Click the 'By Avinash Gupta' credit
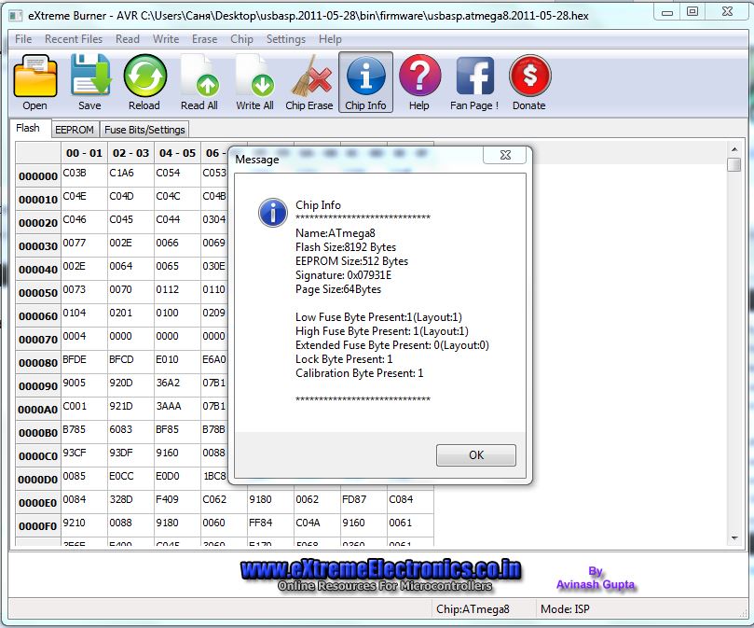The image size is (754, 628). 596,578
